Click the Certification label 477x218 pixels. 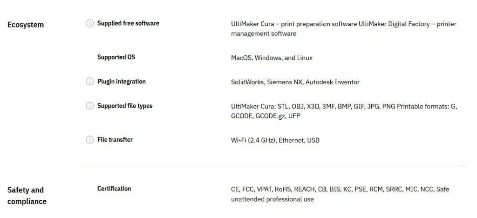(x=114, y=189)
